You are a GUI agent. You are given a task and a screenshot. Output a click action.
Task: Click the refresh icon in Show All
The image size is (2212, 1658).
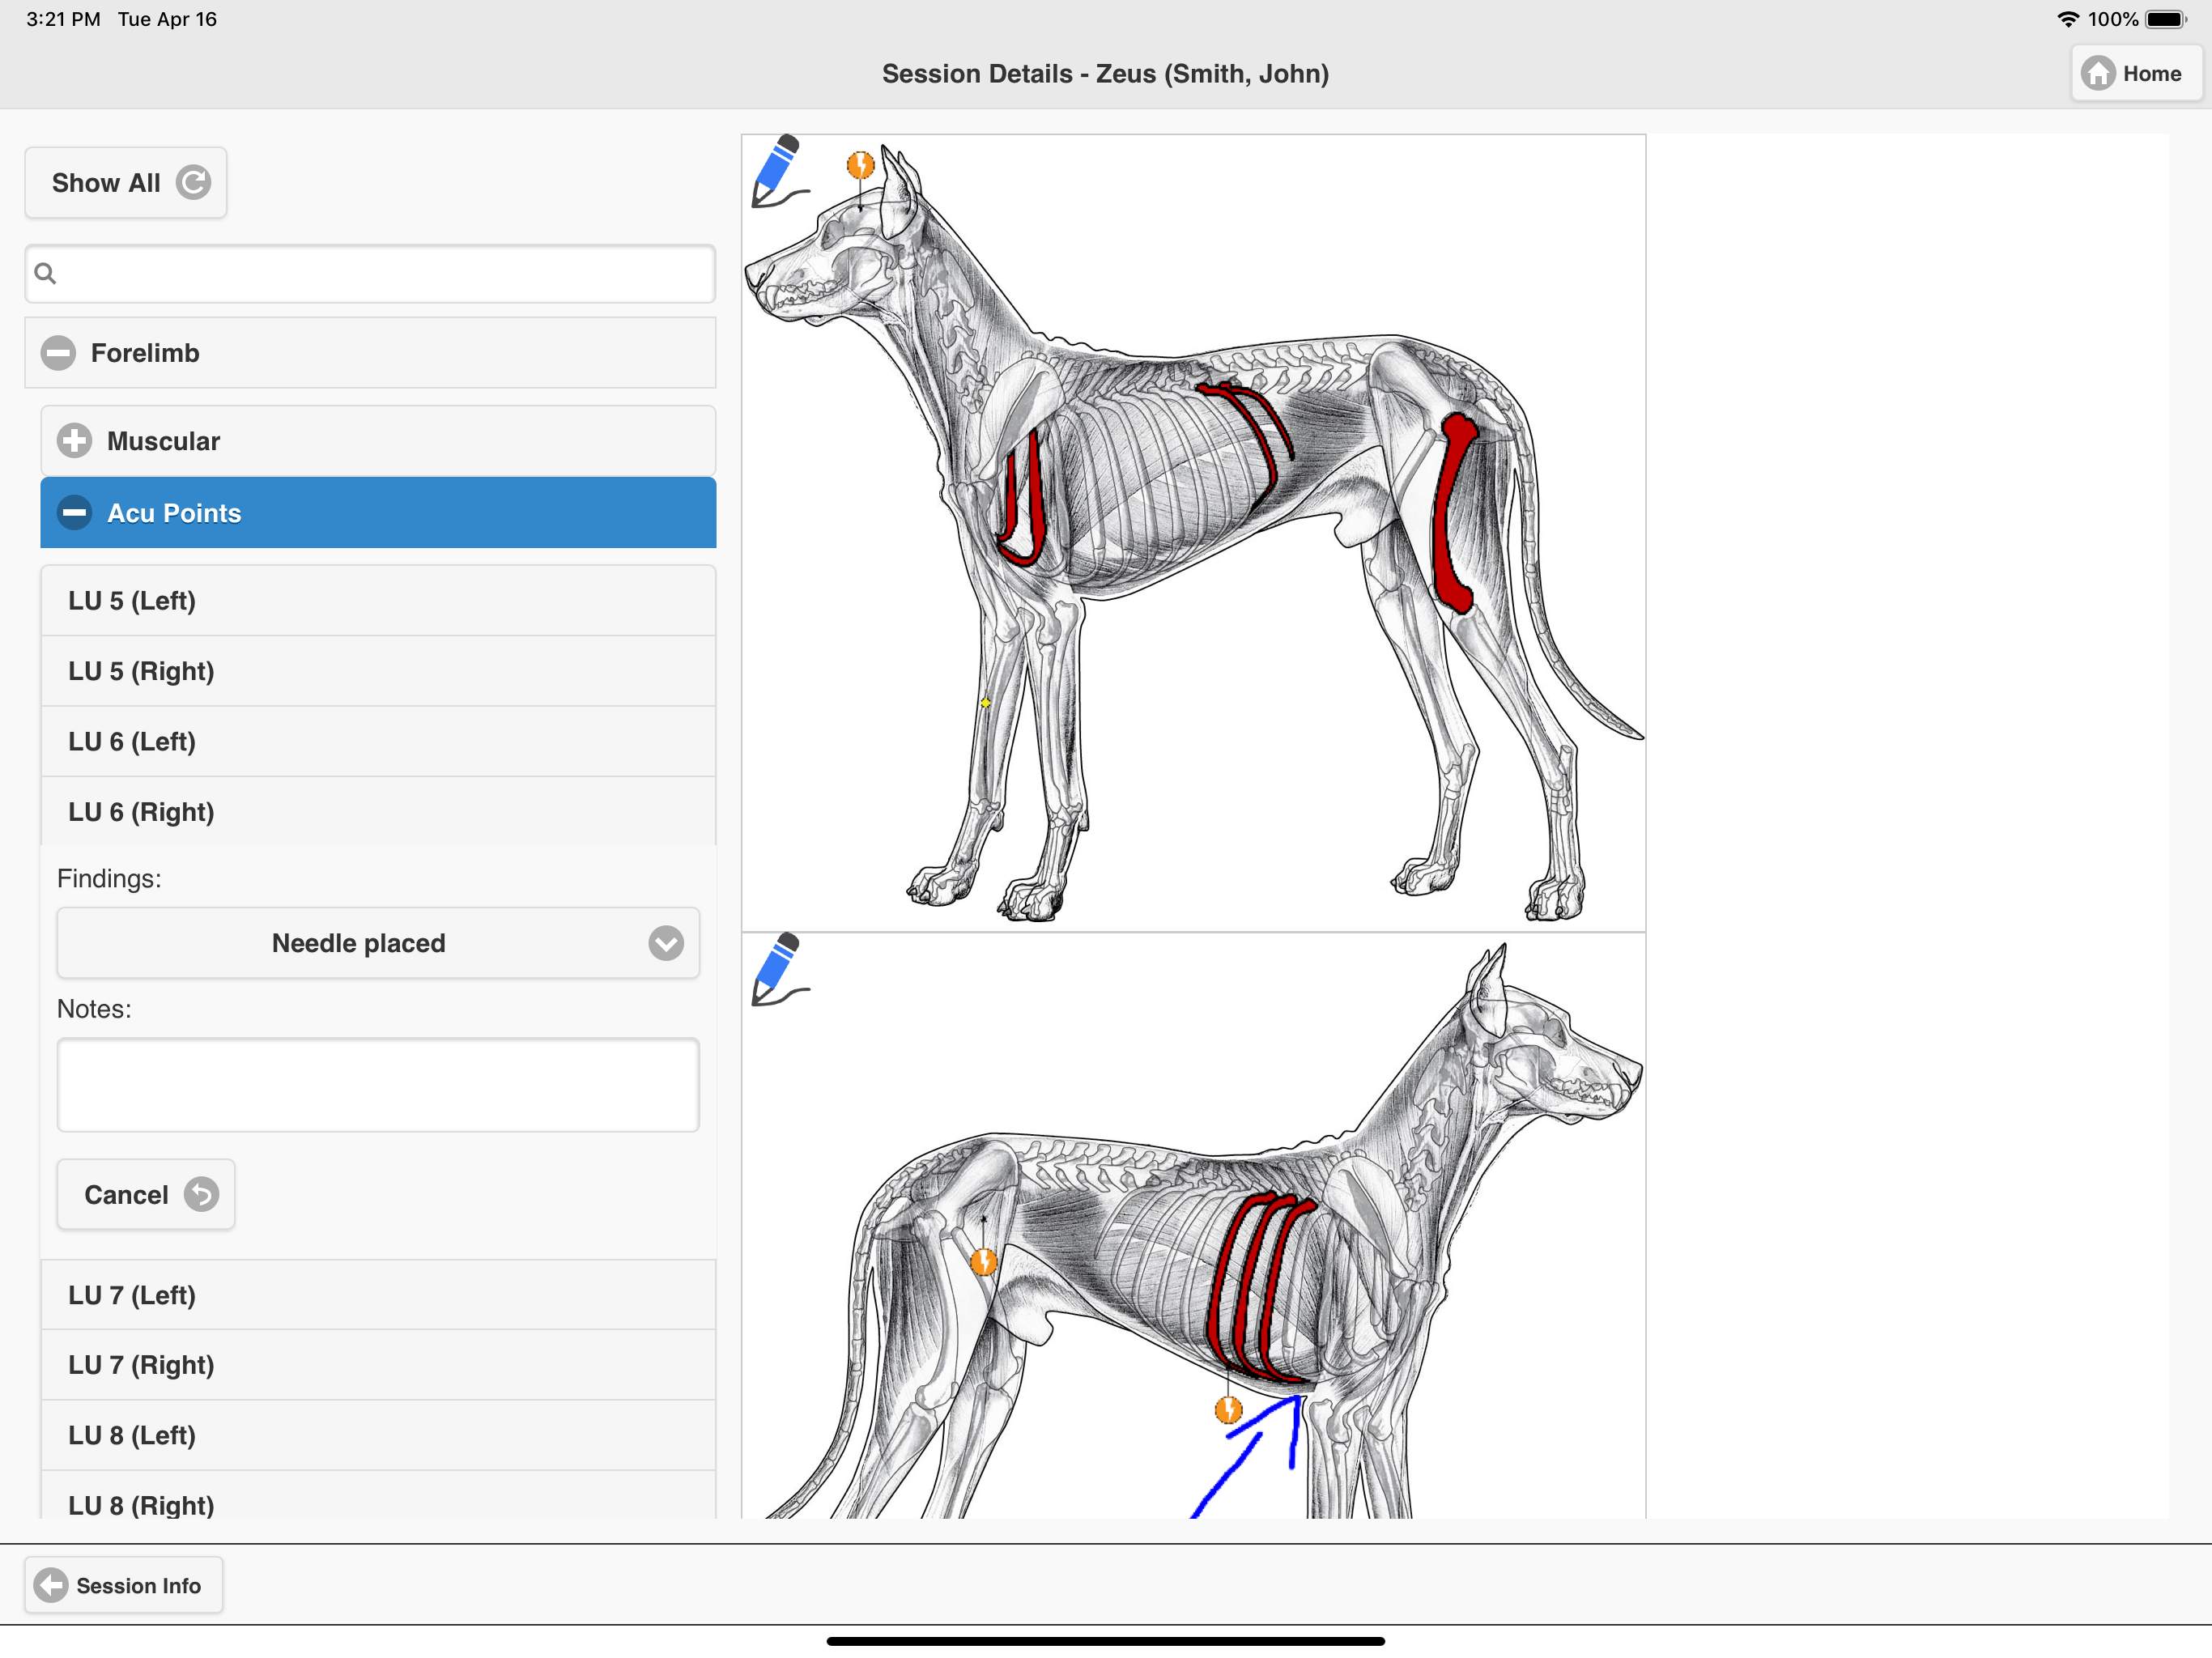(193, 183)
